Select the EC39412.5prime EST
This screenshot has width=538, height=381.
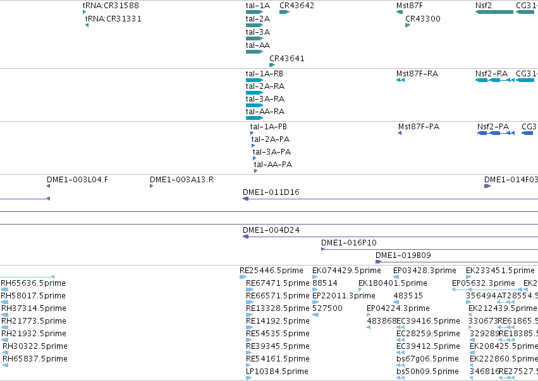click(x=400, y=353)
